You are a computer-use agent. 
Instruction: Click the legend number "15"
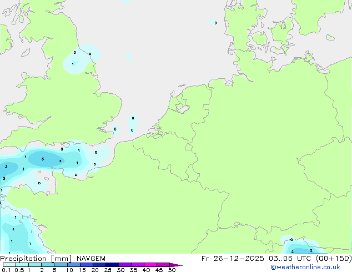82,270
